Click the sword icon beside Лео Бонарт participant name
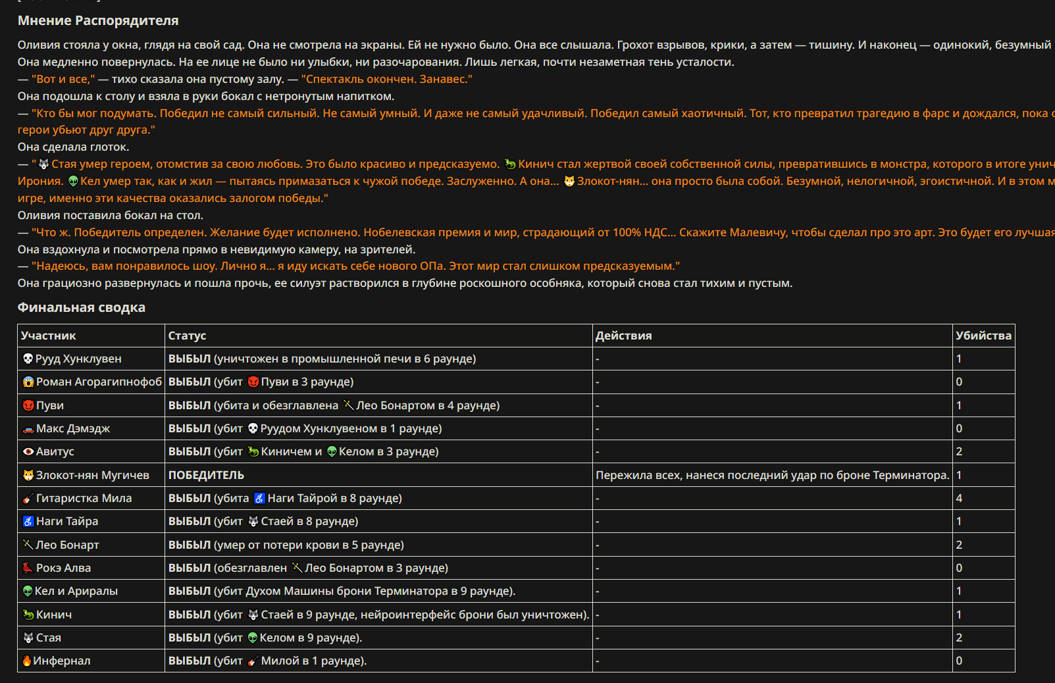The image size is (1055, 683). pyautogui.click(x=28, y=545)
